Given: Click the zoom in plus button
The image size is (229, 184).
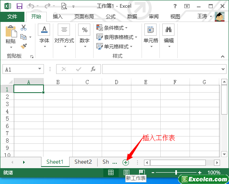Looking at the screenshot, I should [200, 173].
